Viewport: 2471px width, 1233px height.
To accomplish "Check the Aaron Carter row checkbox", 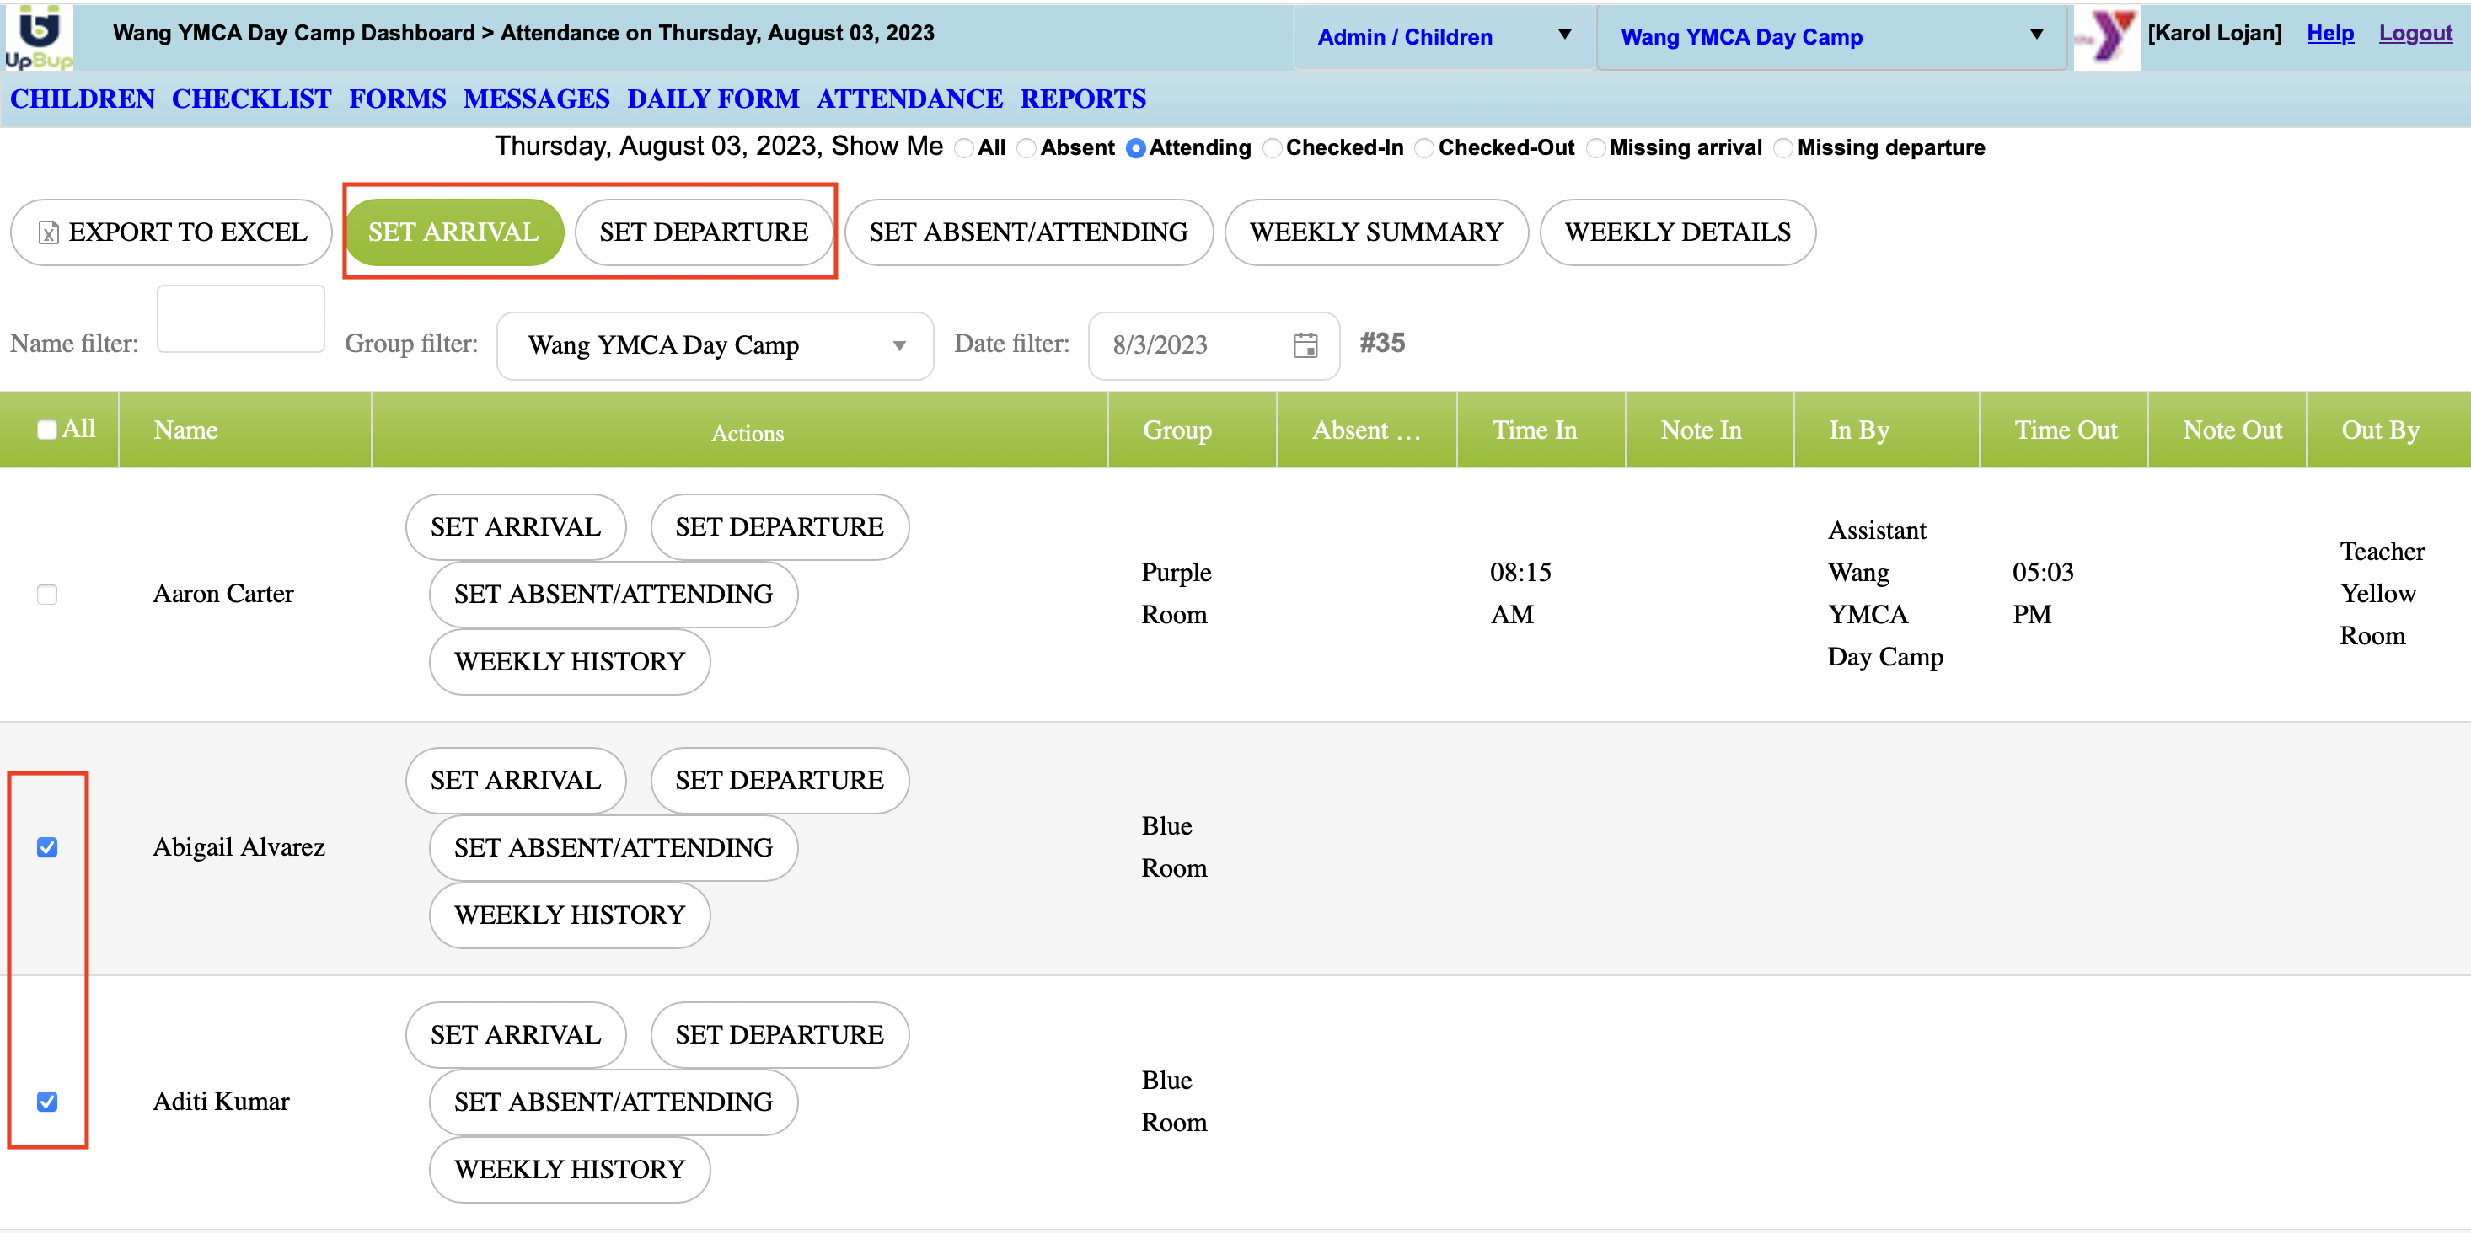I will point(47,595).
